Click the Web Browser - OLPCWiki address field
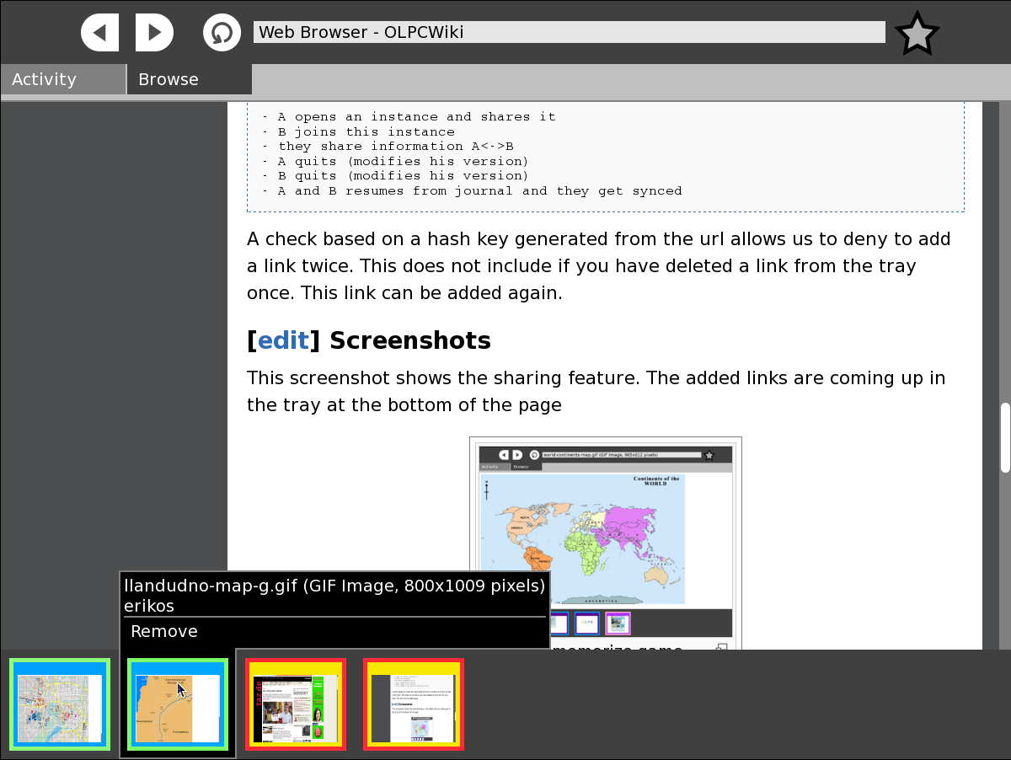1011x760 pixels. [569, 32]
